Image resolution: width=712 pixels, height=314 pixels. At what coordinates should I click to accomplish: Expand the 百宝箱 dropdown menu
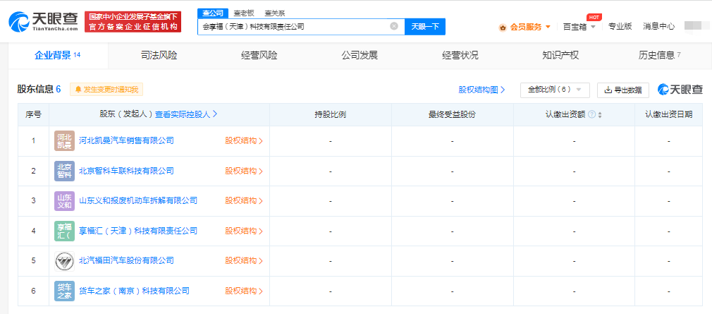click(579, 27)
